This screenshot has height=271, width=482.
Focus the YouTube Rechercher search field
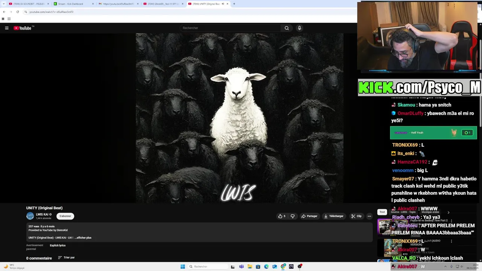(x=230, y=28)
